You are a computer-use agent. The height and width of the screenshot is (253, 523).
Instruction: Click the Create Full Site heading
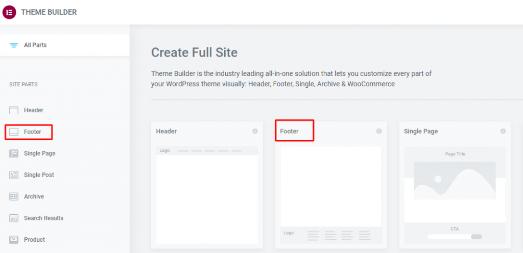click(195, 53)
